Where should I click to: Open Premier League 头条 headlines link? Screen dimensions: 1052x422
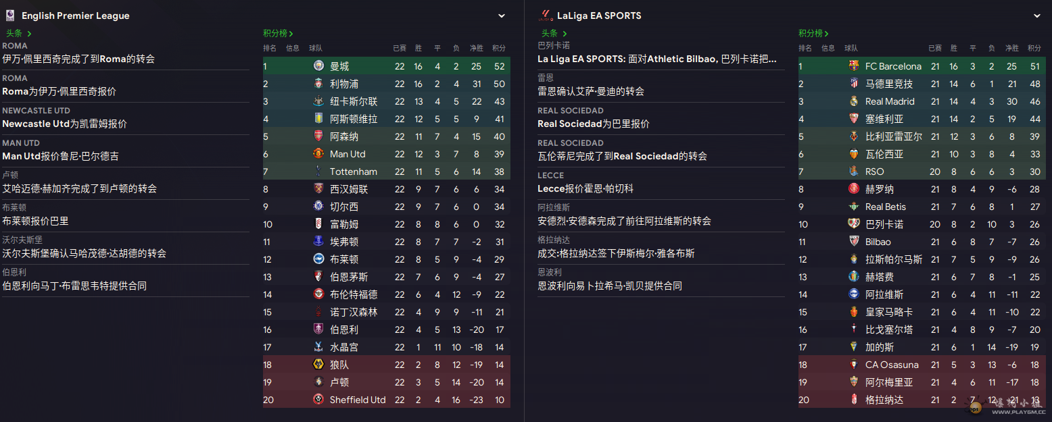(x=18, y=33)
